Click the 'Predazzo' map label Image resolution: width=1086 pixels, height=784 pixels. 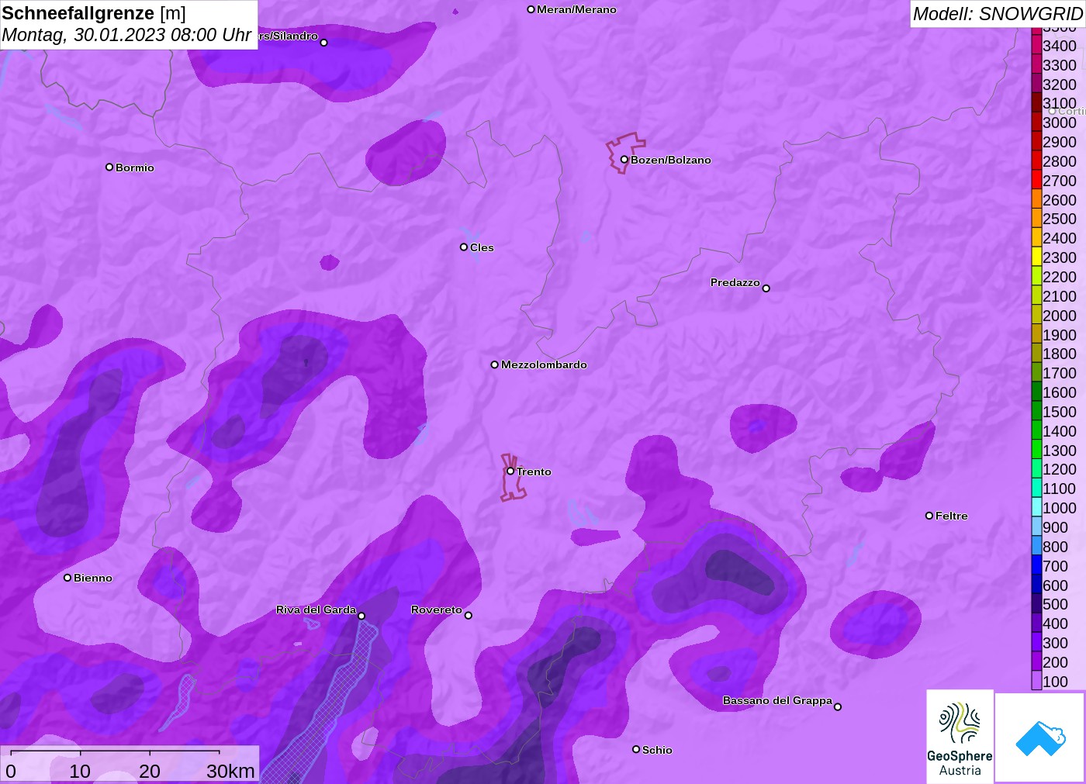(735, 282)
